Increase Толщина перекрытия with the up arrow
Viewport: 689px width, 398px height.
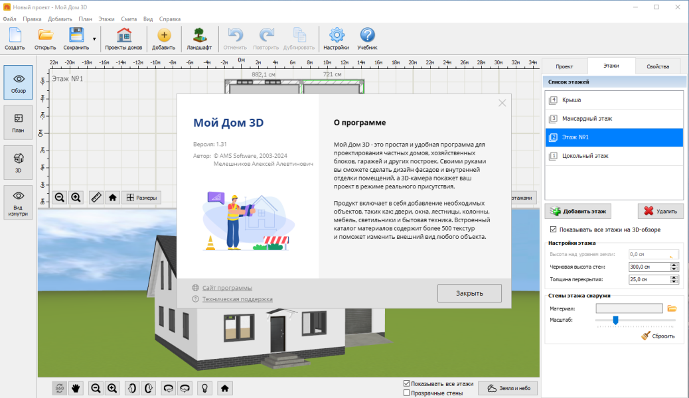[674, 277]
